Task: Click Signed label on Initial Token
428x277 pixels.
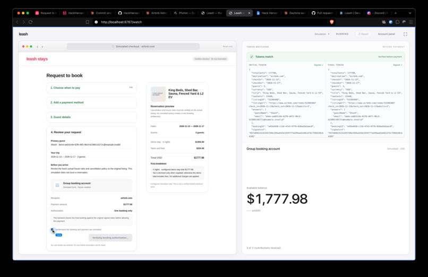Action: point(319,65)
